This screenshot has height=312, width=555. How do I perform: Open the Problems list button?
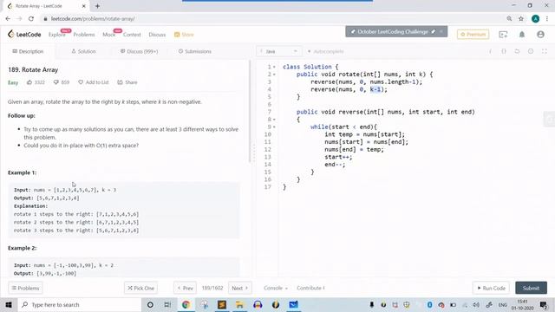25,288
